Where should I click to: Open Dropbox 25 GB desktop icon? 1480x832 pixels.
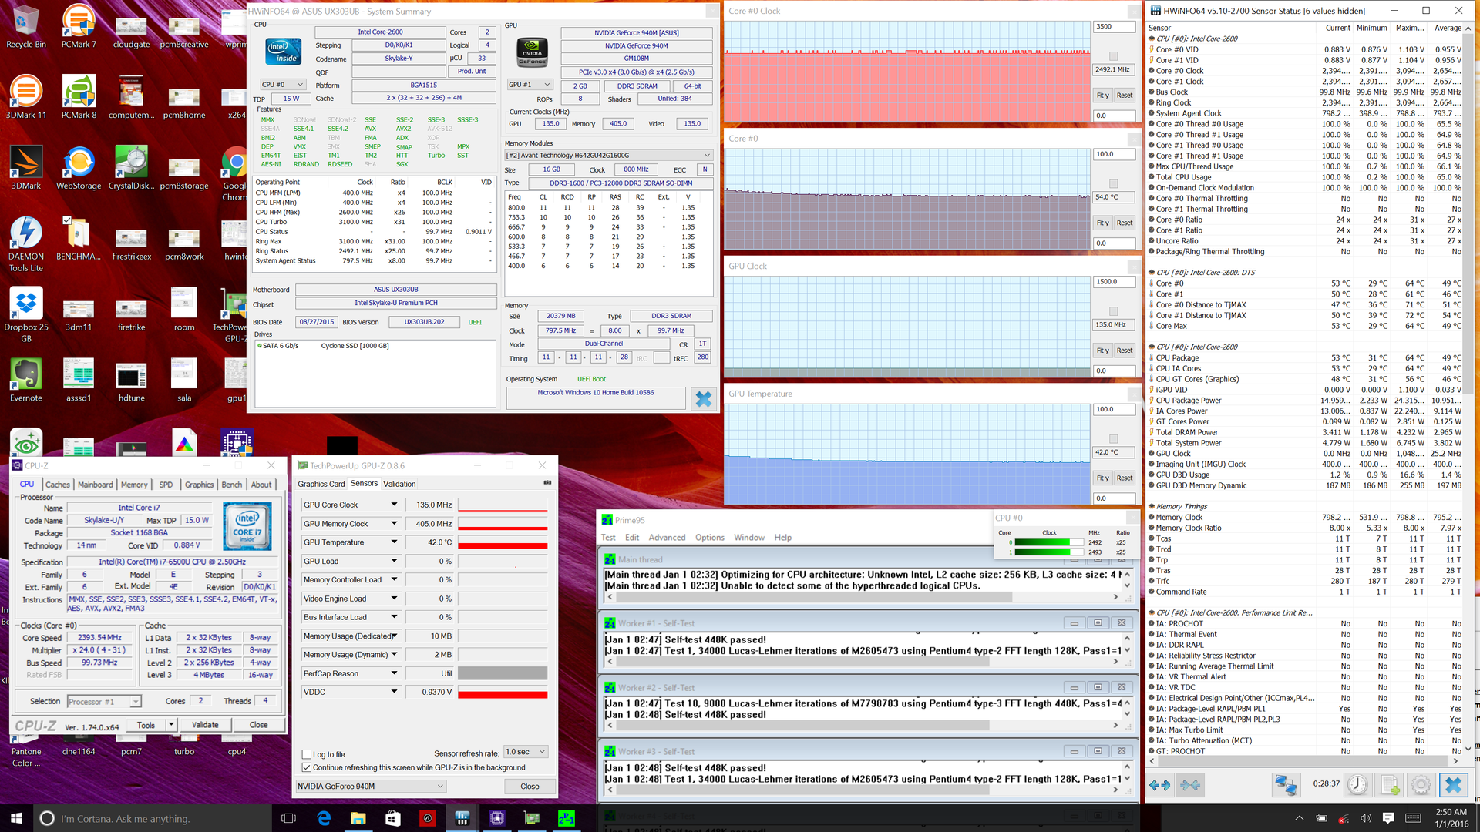click(x=25, y=316)
